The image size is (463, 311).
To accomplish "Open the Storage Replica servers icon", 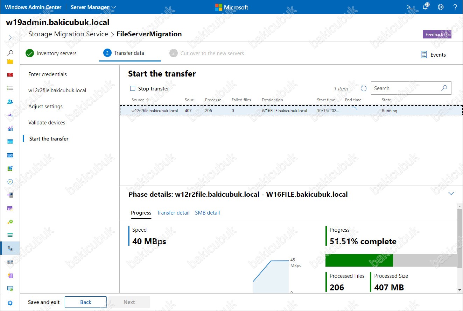I will [10, 262].
